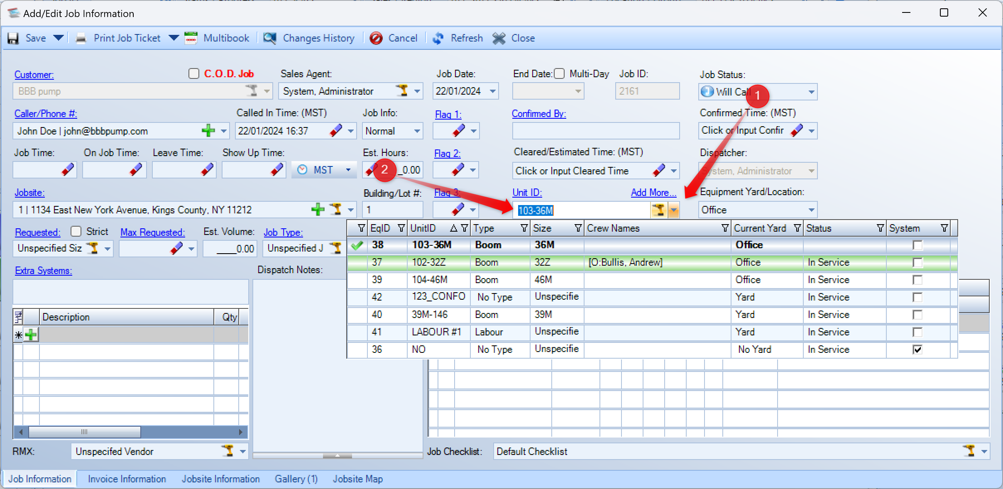Click the Refresh arrows icon
The width and height of the screenshot is (1003, 489).
click(x=438, y=38)
